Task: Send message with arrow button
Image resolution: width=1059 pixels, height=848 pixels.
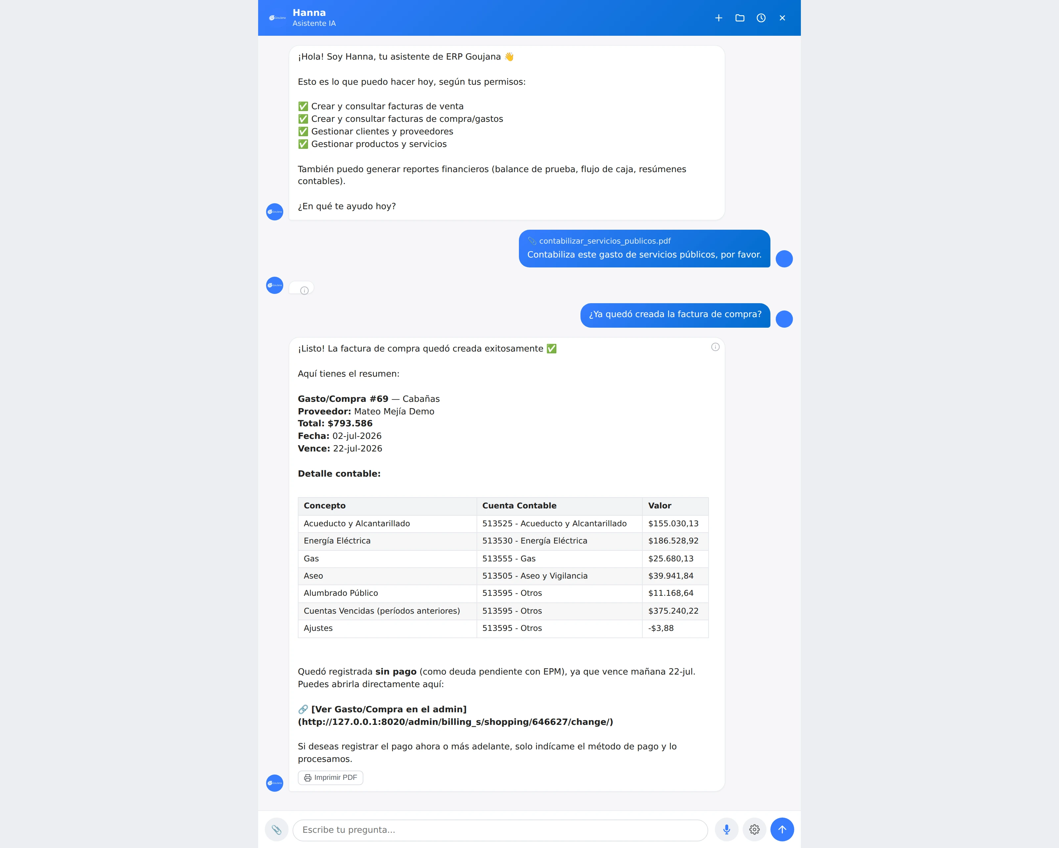Action: pyautogui.click(x=782, y=829)
